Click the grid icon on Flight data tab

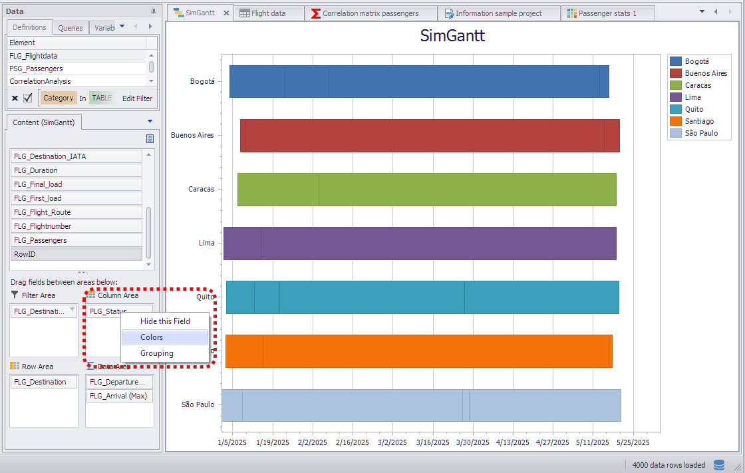click(245, 13)
